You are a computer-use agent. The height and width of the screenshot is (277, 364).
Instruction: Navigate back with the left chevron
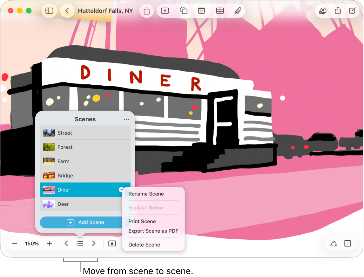pyautogui.click(x=67, y=11)
